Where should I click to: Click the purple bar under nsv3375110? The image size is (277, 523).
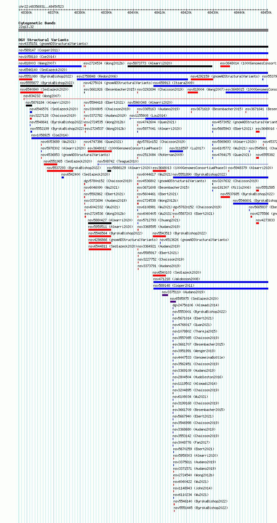pyautogui.click(x=165, y=295)
